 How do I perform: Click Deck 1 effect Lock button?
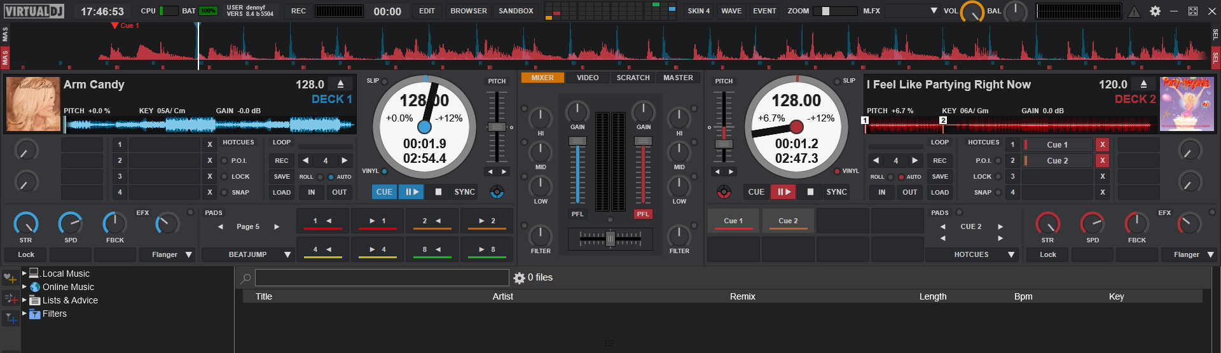[26, 254]
